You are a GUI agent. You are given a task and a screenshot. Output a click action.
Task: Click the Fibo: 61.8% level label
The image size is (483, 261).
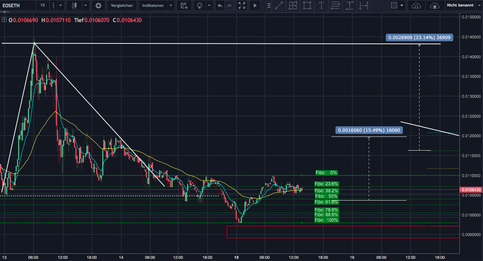[x=326, y=202]
